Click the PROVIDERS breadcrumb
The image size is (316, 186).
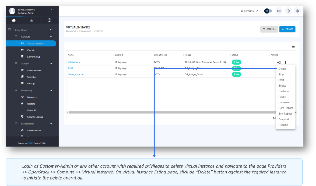(x=71, y=31)
